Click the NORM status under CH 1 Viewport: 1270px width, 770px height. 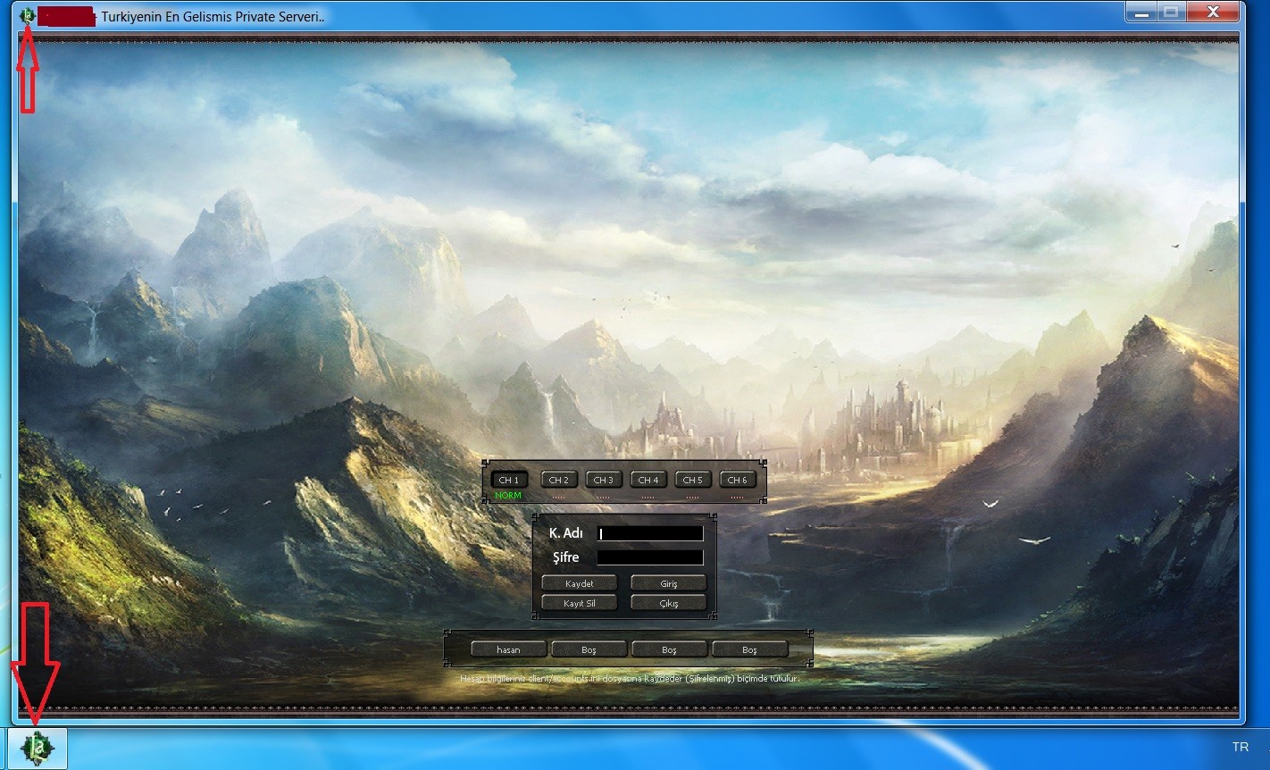(508, 495)
